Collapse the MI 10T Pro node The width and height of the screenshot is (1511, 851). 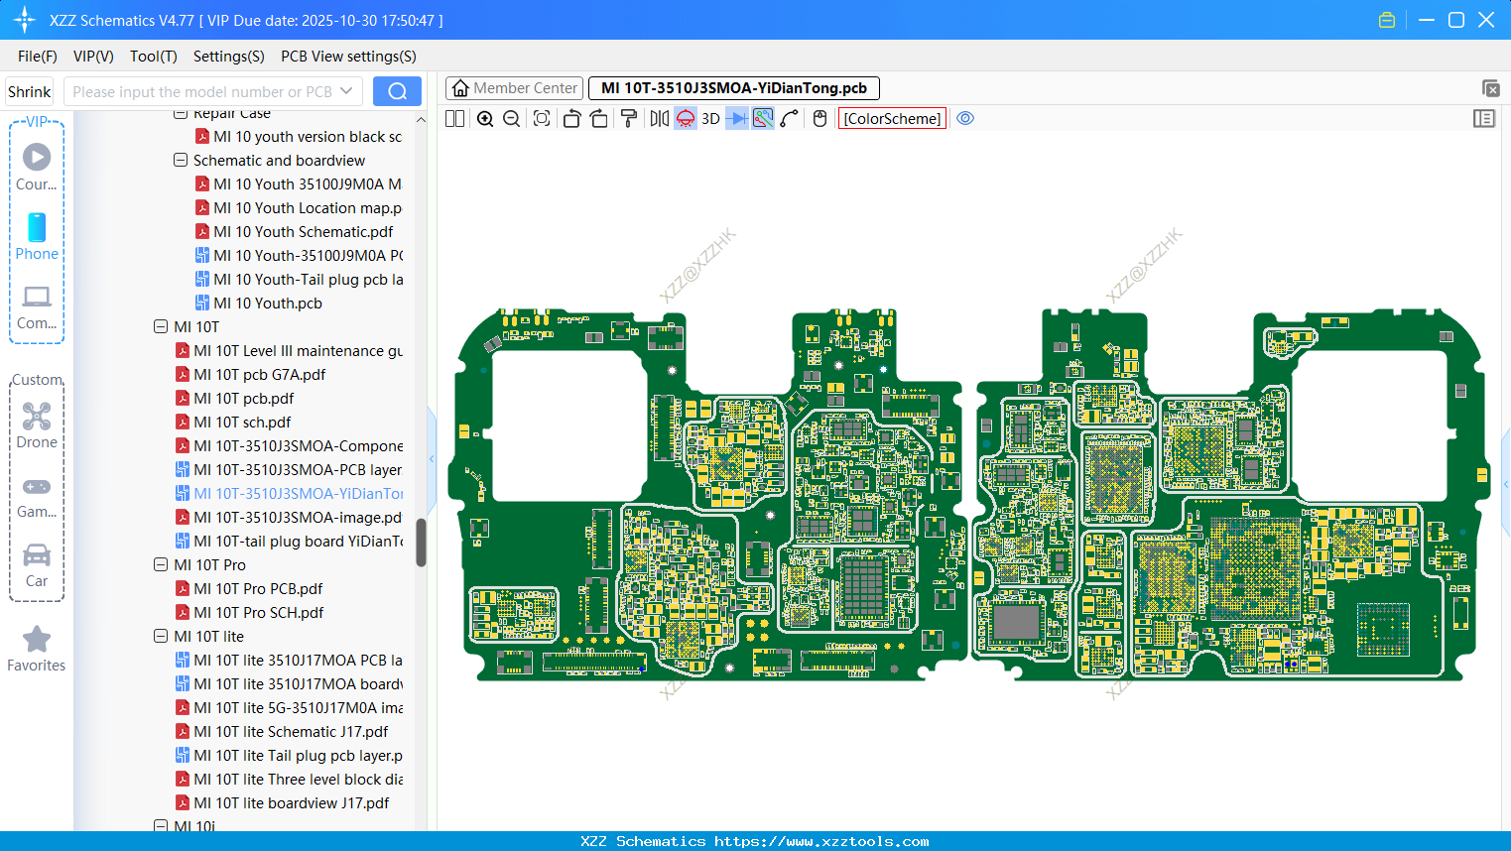[161, 564]
